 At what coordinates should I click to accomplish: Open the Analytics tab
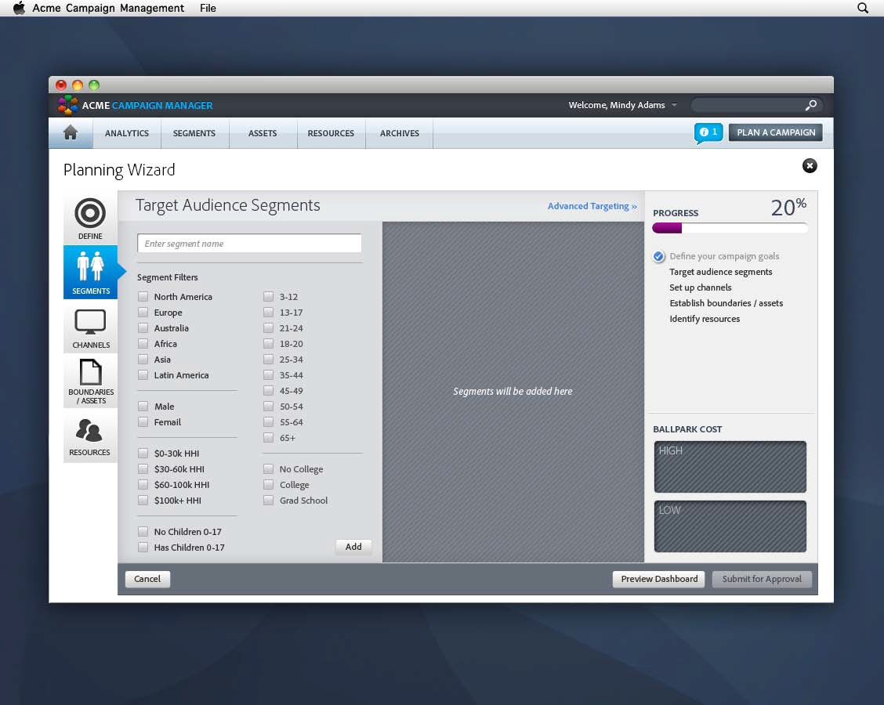[127, 133]
